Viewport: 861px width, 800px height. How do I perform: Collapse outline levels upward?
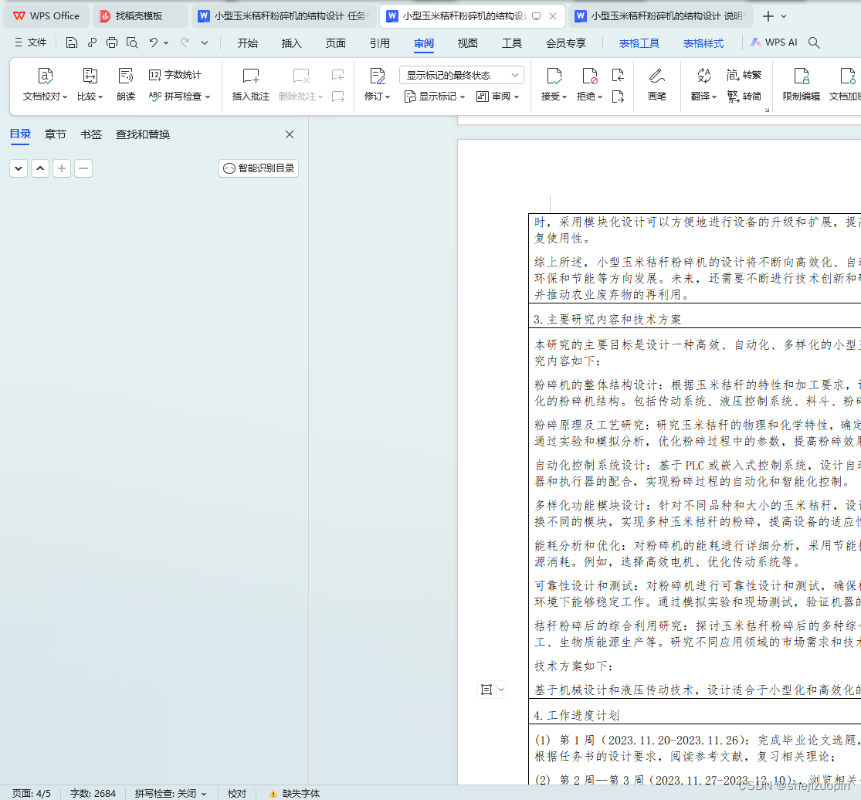(x=40, y=168)
